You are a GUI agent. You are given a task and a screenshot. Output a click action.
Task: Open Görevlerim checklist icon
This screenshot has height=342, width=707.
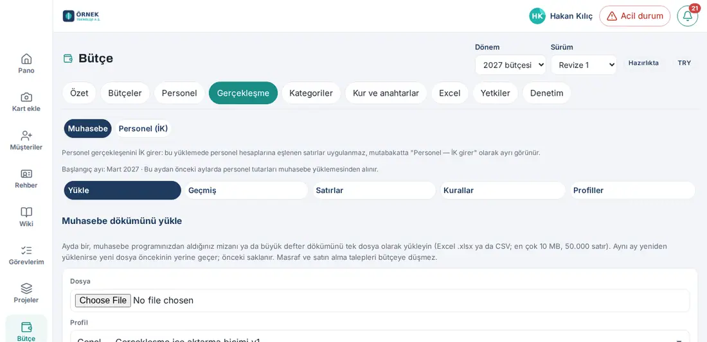pos(26,250)
